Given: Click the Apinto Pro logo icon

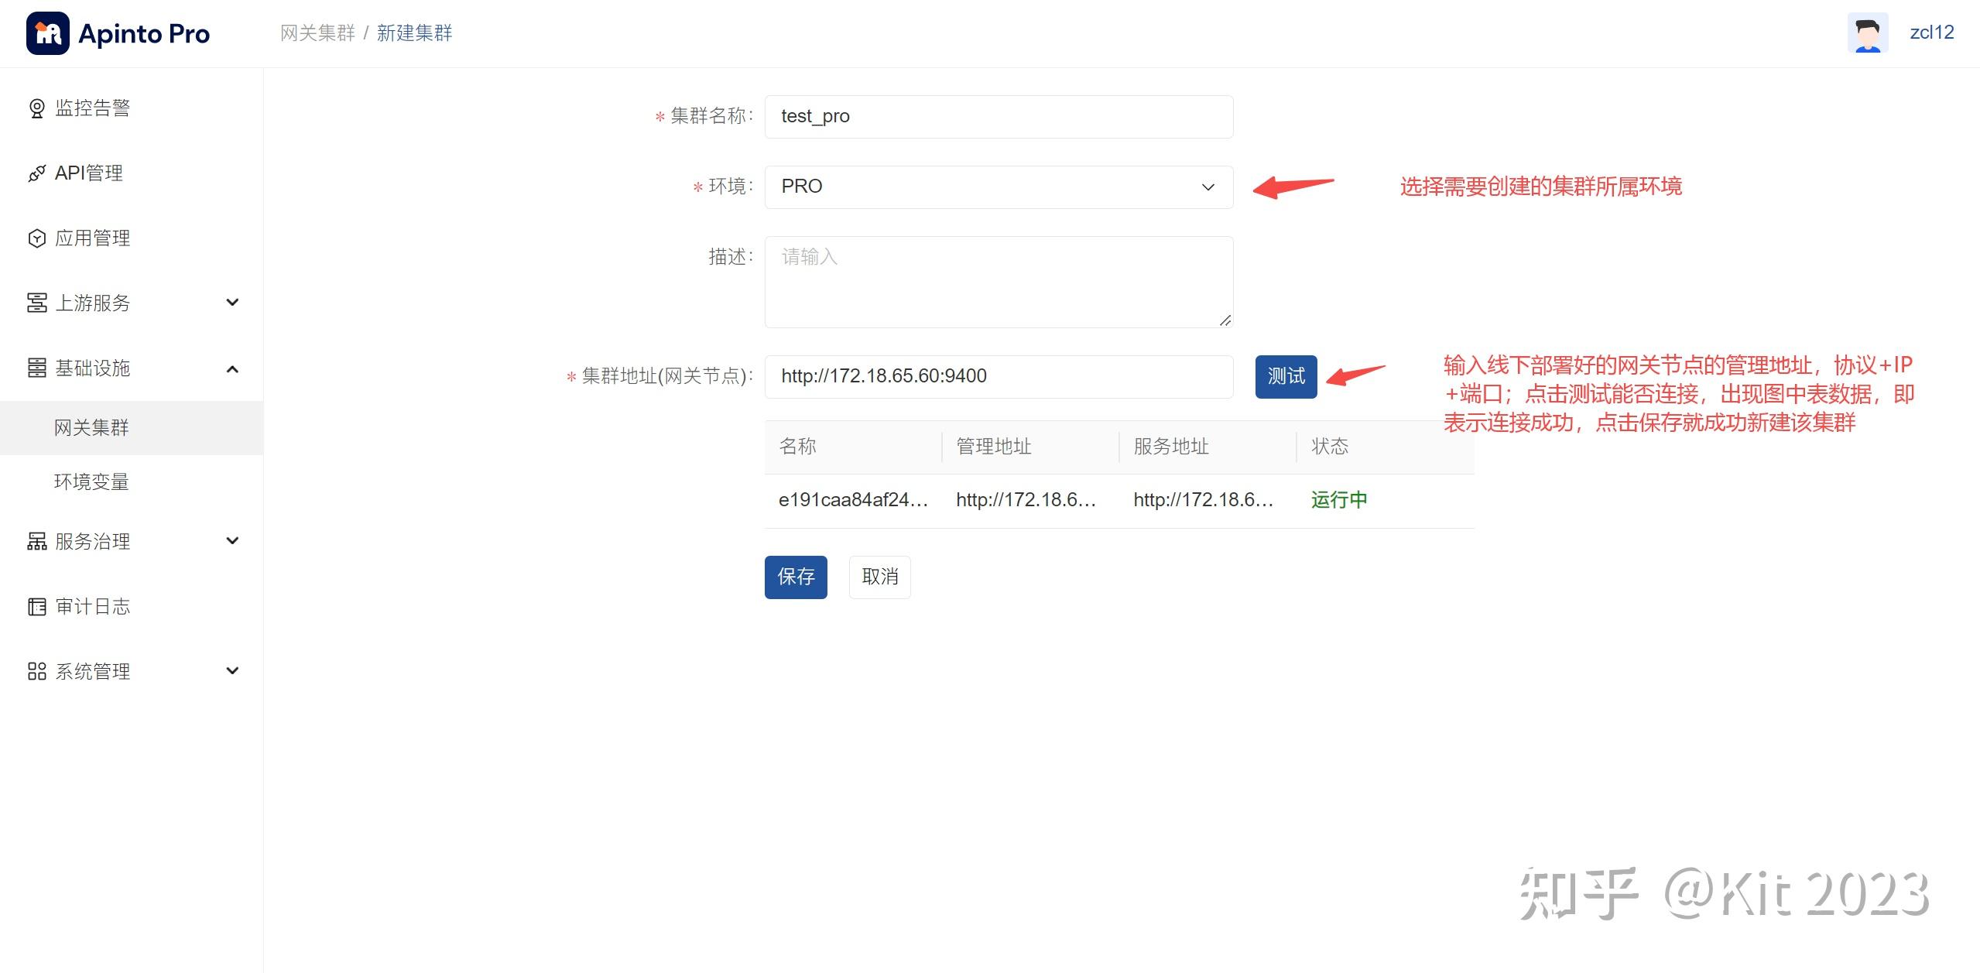Looking at the screenshot, I should (x=47, y=33).
